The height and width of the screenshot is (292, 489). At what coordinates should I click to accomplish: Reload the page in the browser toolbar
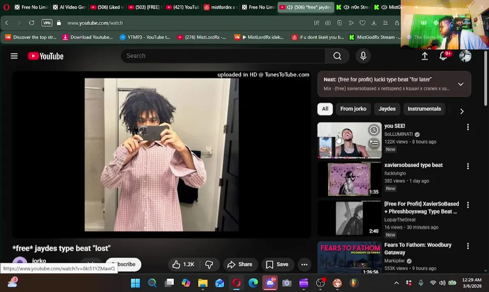pyautogui.click(x=31, y=23)
